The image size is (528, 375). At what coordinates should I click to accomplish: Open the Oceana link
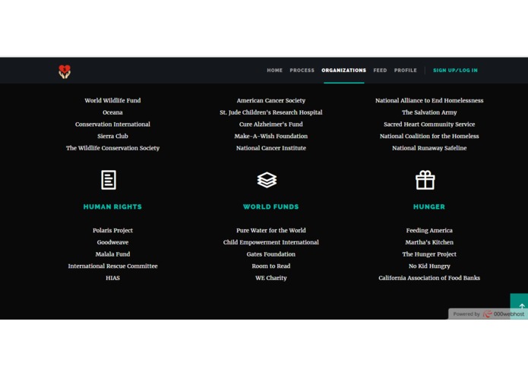pos(112,112)
